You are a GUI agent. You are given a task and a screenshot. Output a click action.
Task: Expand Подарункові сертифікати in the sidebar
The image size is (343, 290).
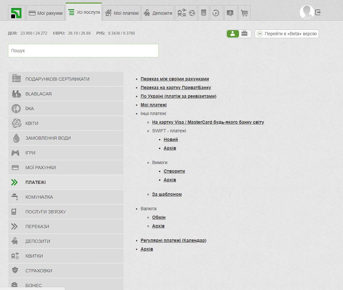[66, 79]
